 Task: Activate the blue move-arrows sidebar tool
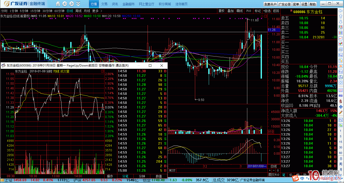[340, 107]
